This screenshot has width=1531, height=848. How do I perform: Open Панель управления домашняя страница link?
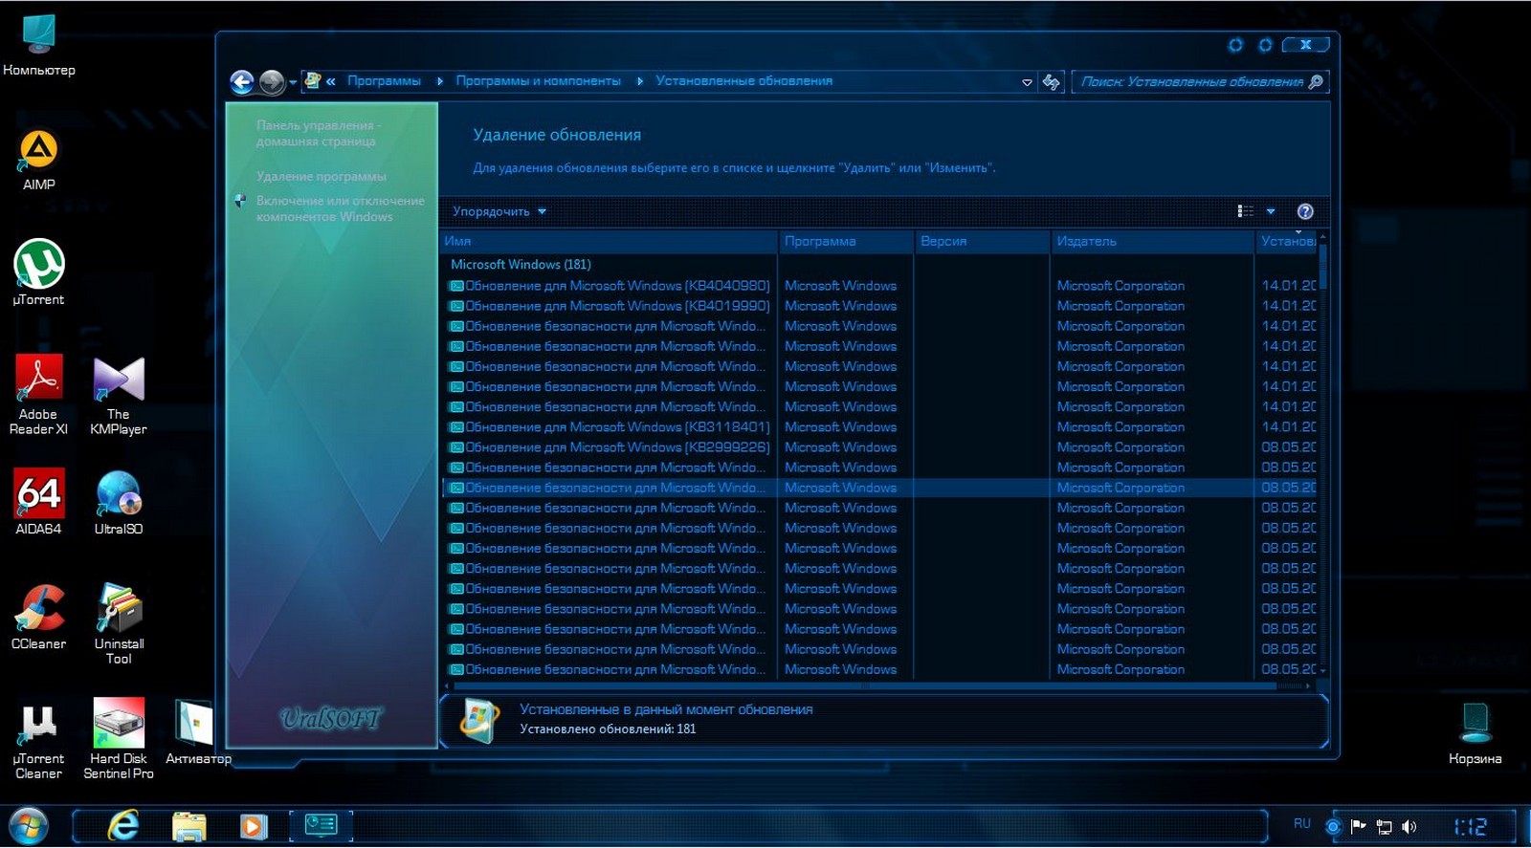click(319, 133)
